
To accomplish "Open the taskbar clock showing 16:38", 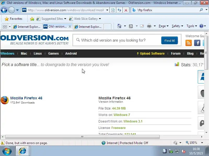I will point(196,151).
